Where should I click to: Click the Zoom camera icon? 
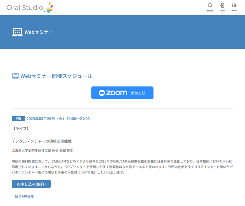click(x=102, y=93)
